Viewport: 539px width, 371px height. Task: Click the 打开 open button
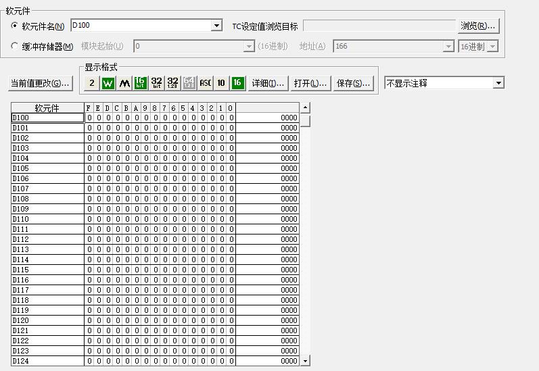coord(310,84)
